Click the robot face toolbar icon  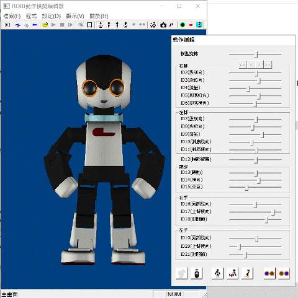click(153, 25)
